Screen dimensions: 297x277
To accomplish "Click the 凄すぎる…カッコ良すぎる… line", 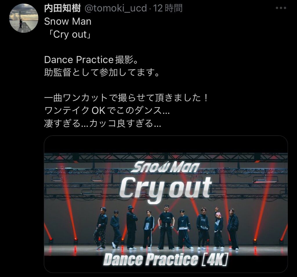I will click(102, 123).
